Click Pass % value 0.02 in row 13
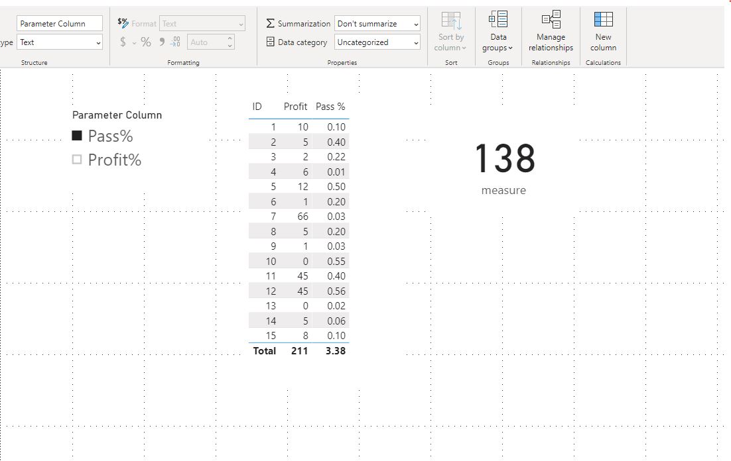The width and height of the screenshot is (731, 461). [336, 306]
